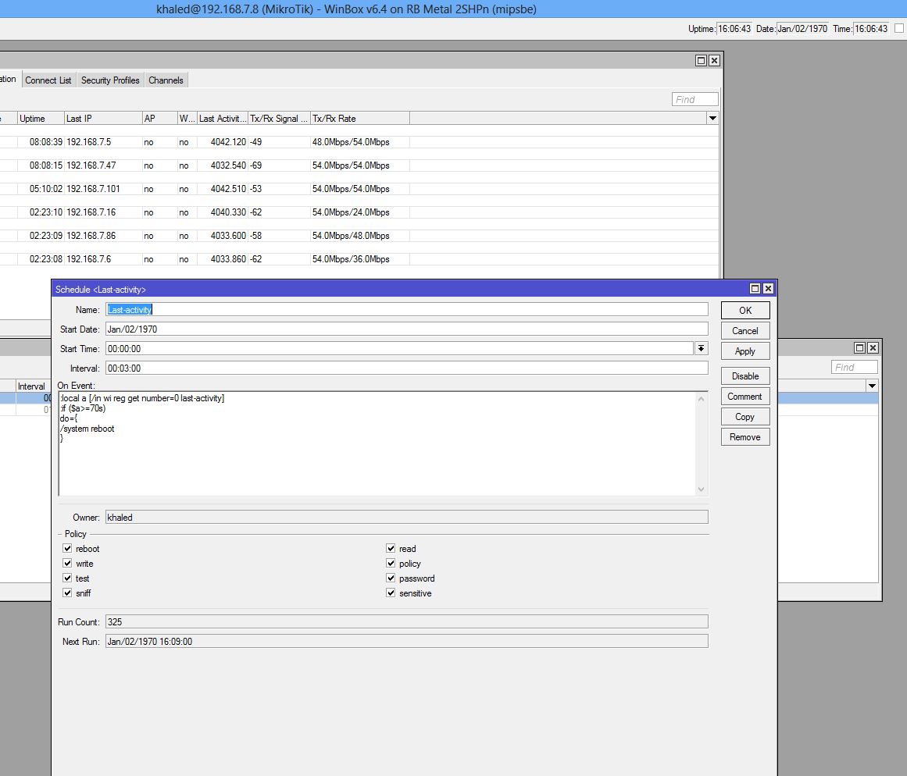Image resolution: width=907 pixels, height=776 pixels.
Task: Disable the Last-activity schedule
Action: click(x=744, y=376)
